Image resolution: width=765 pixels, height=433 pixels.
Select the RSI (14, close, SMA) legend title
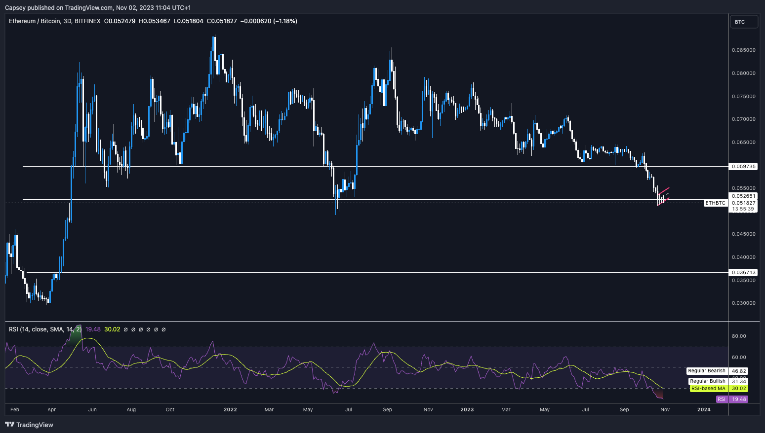(x=44, y=329)
